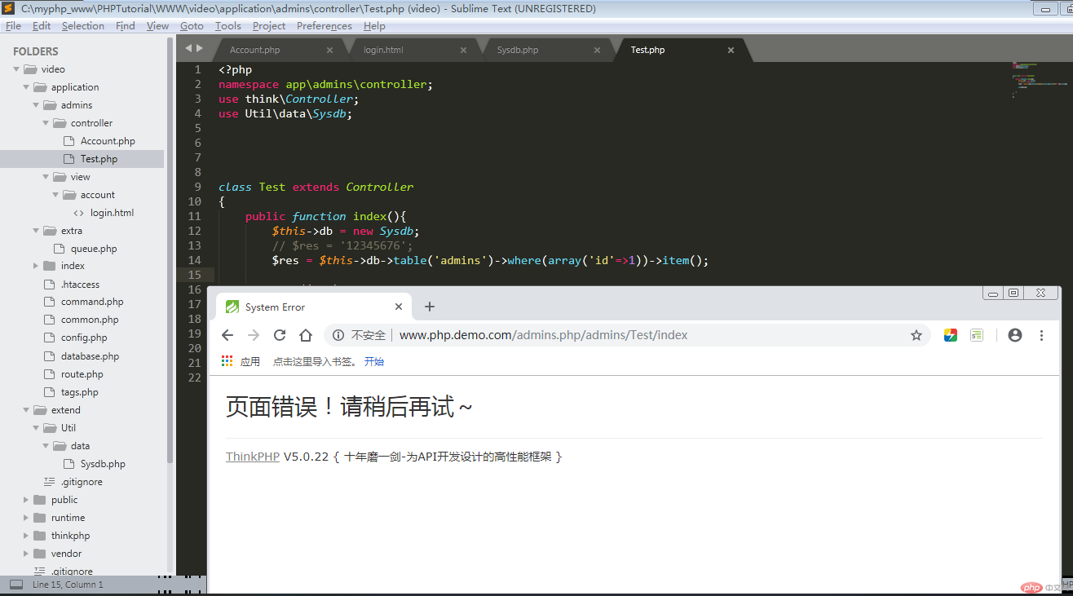The width and height of the screenshot is (1073, 596).
Task: Collapse the controller folder
Action: click(46, 123)
